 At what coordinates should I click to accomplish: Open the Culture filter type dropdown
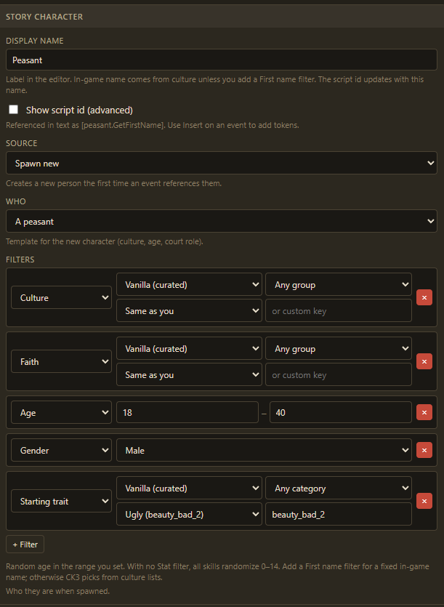click(62, 297)
